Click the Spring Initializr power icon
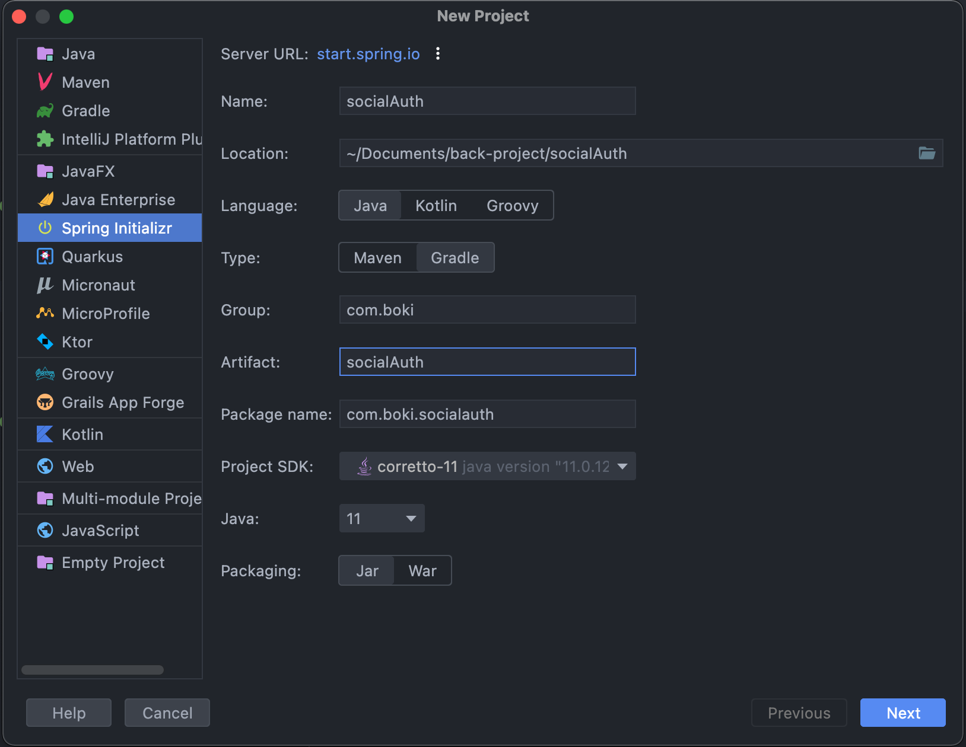966x747 pixels. (x=45, y=228)
